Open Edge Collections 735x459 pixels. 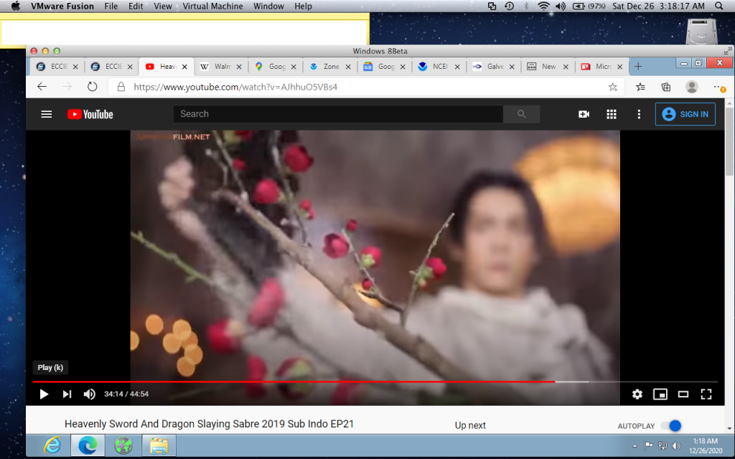click(x=665, y=87)
